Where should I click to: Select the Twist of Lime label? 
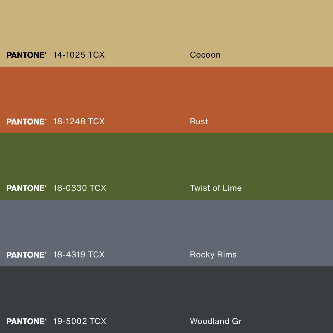point(216,188)
